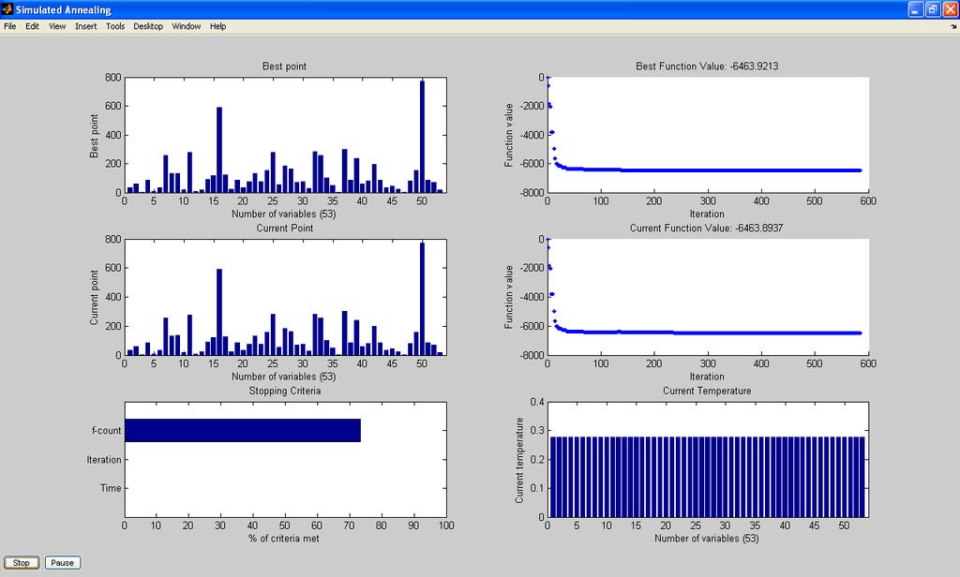The image size is (960, 577).
Task: Click the tallest bar in the Best point plot
Action: [422, 137]
